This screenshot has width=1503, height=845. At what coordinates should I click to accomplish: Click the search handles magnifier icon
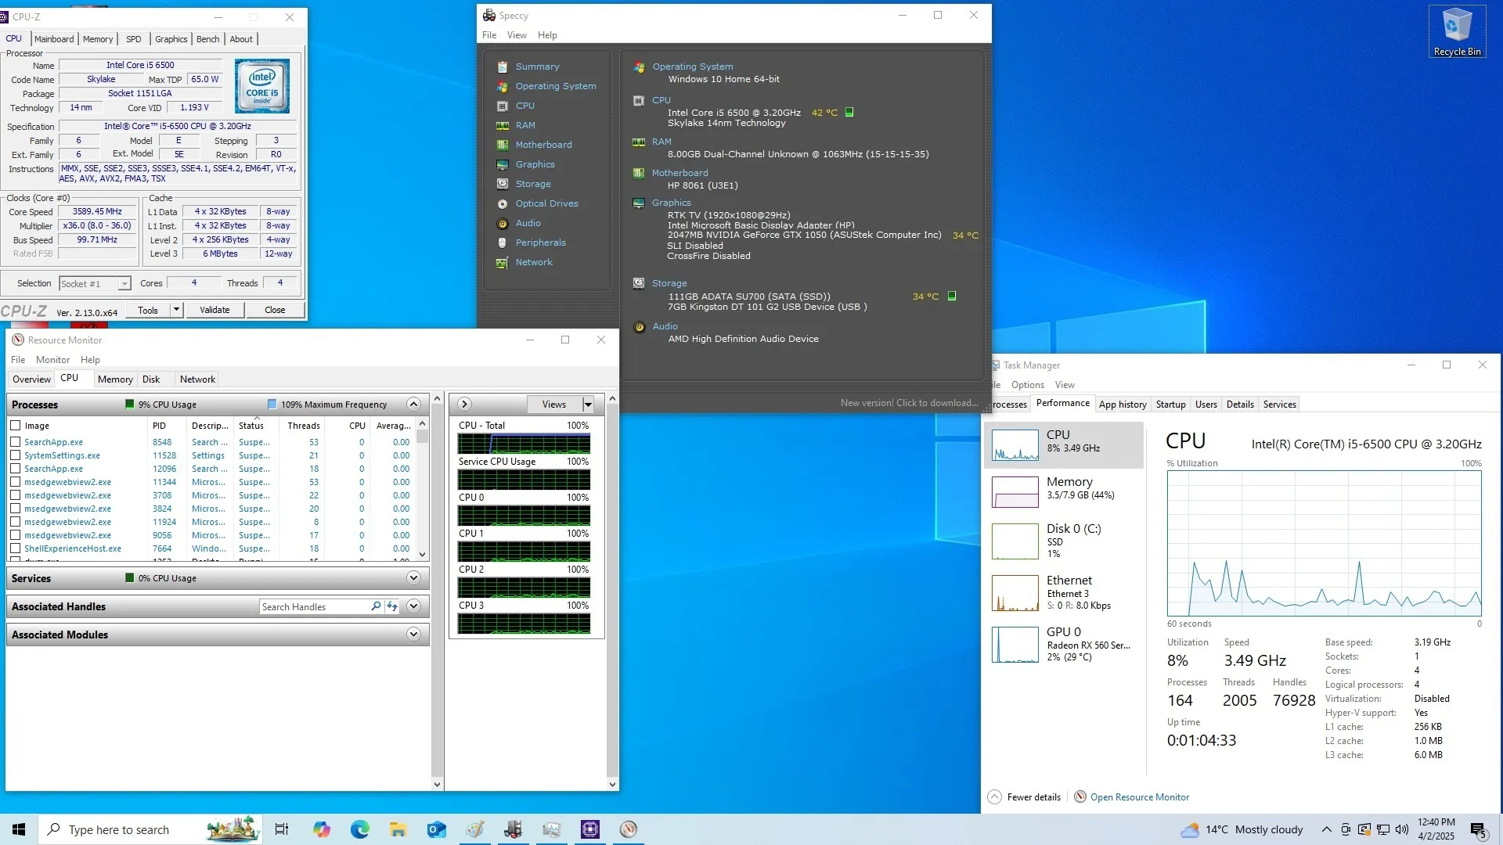tap(376, 606)
